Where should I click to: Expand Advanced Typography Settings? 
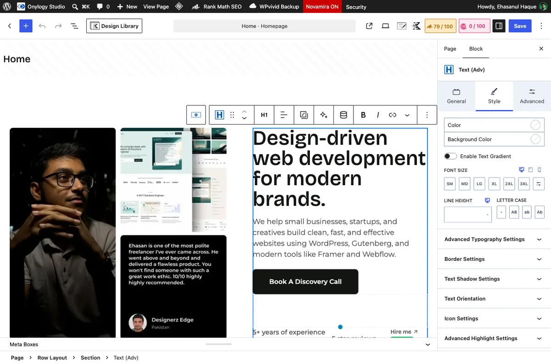click(x=494, y=239)
